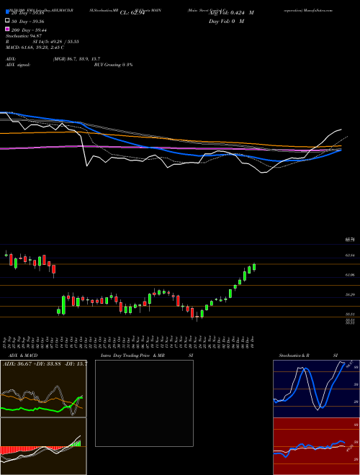Open the MACD histogram chart panel
The height and width of the screenshot is (475, 360).
tap(43, 446)
